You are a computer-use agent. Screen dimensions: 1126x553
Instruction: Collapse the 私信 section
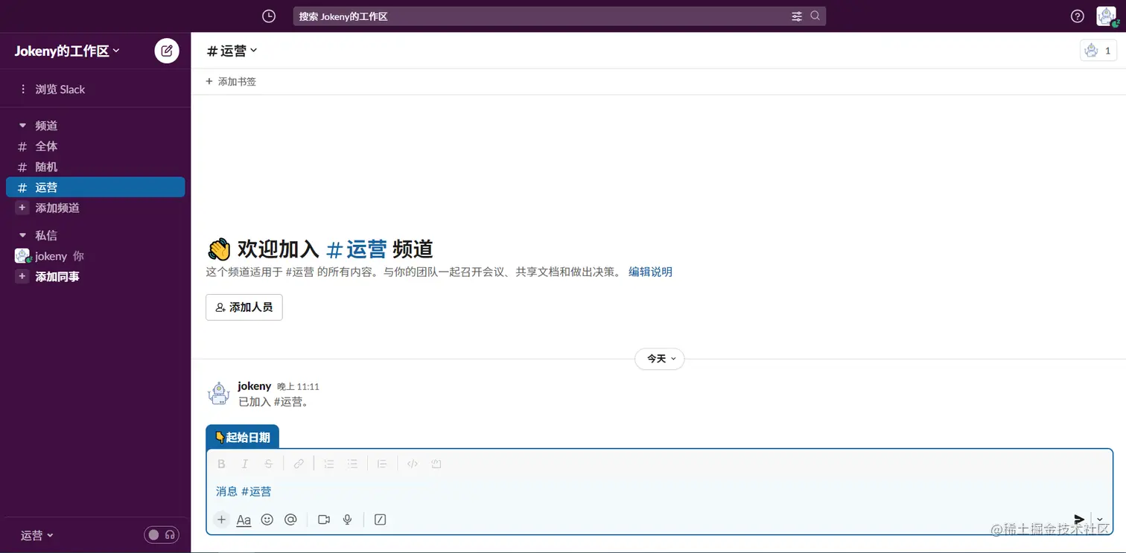[x=22, y=235]
